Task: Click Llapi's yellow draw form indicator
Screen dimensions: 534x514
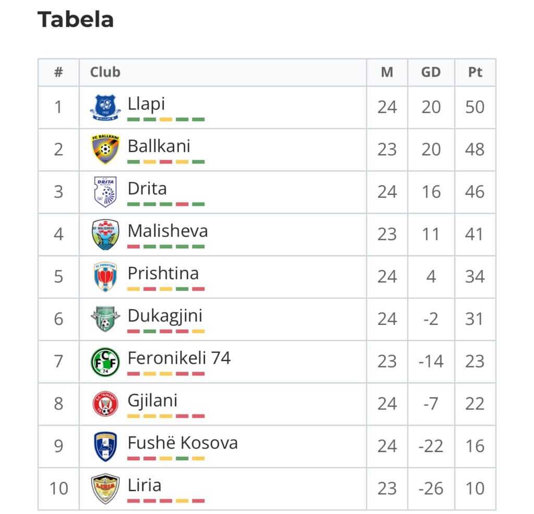Action: point(166,119)
